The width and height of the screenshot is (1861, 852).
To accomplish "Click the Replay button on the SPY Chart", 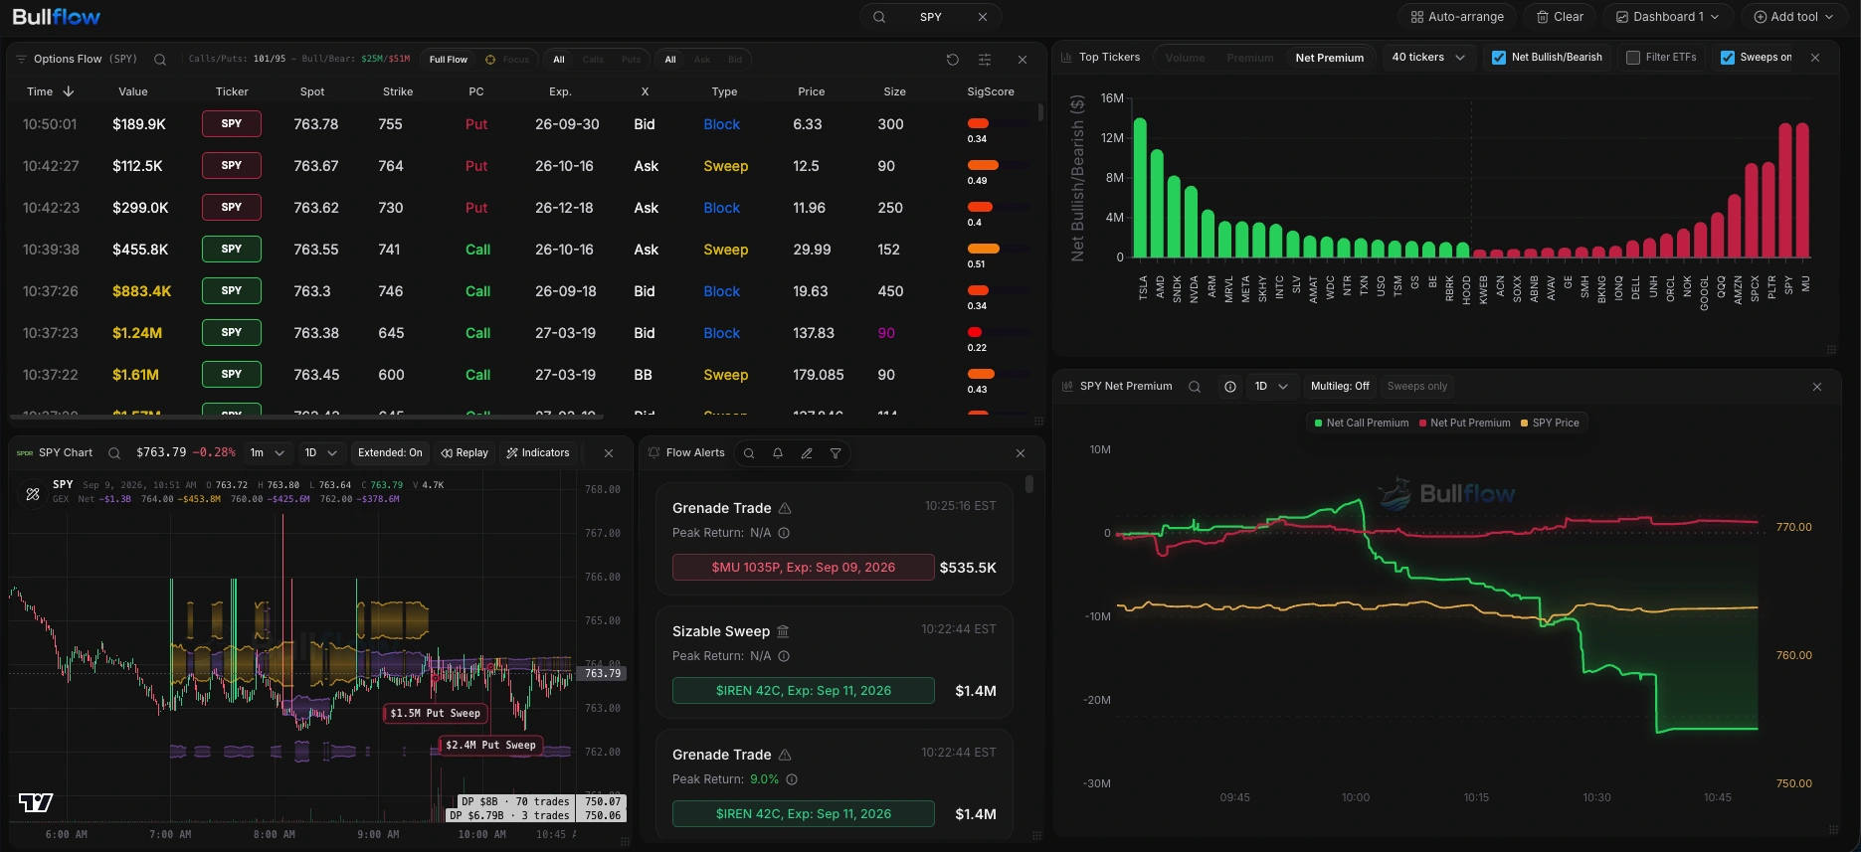I will [465, 453].
